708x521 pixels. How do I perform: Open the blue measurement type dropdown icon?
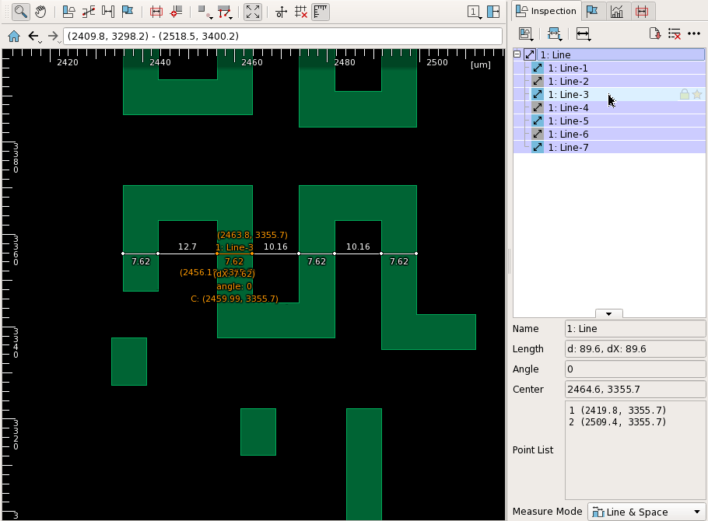[555, 34]
